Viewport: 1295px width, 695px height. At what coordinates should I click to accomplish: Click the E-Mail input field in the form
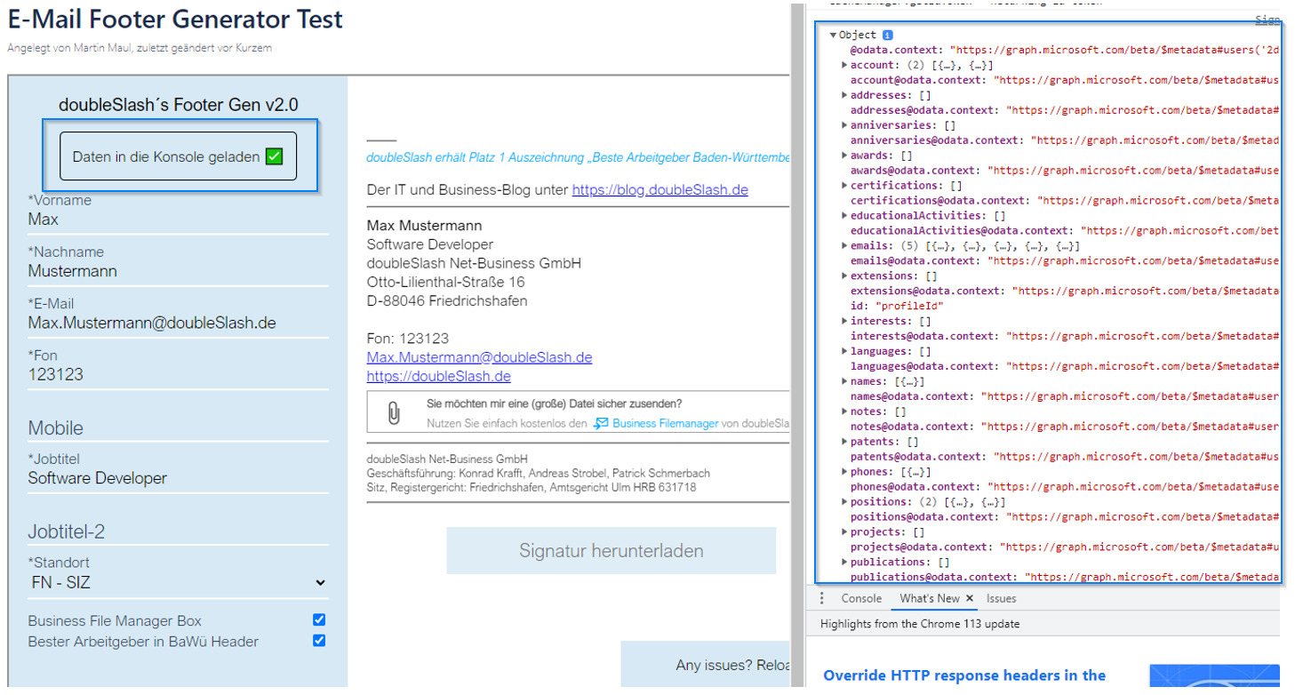click(178, 323)
